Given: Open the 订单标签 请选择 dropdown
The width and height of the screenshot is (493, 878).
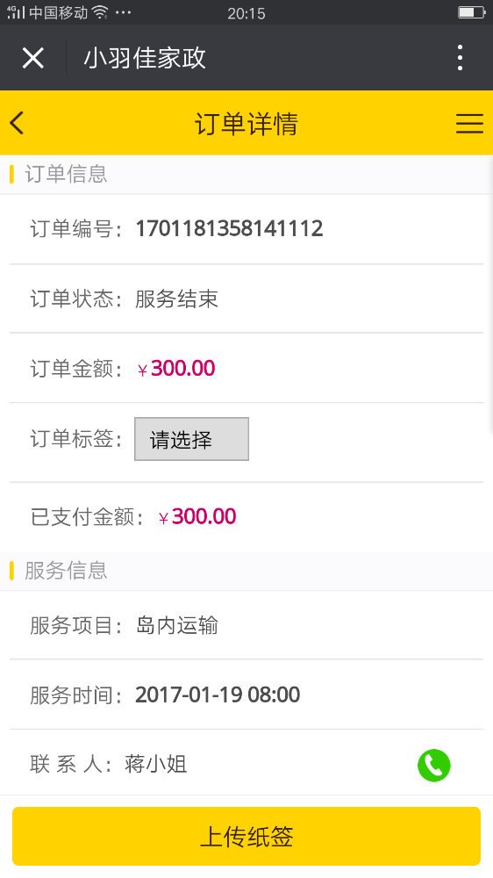Looking at the screenshot, I should click(x=191, y=439).
